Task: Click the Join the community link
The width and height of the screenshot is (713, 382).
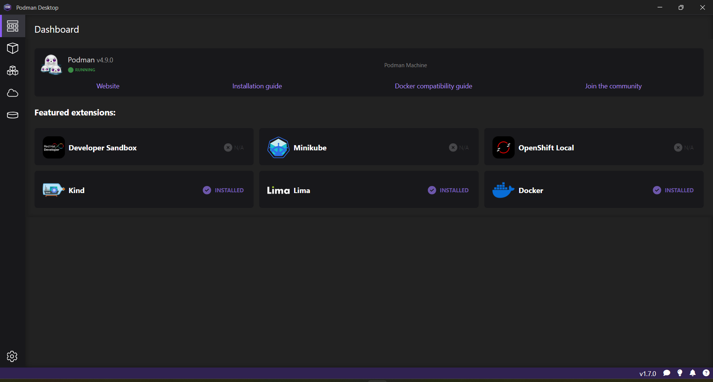Action: (613, 86)
